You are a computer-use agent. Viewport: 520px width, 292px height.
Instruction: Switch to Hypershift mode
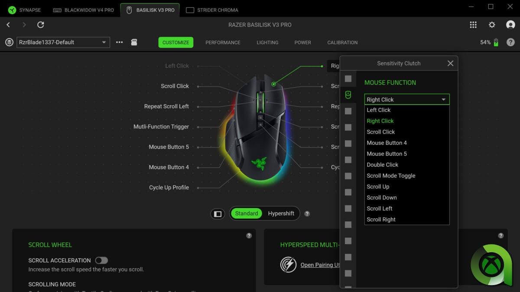[281, 214]
